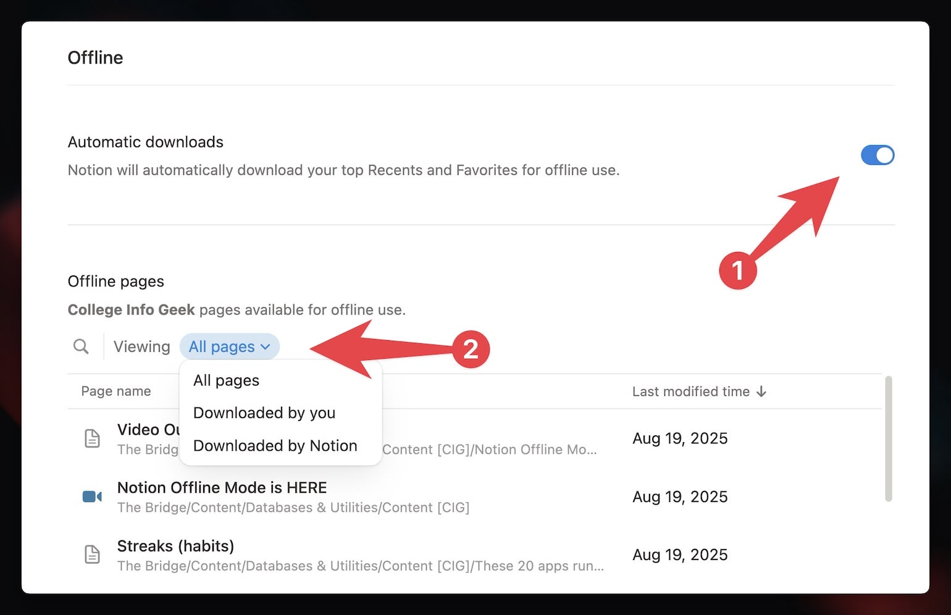Screen dimensions: 951x615
Task: Click the Aug 19, 2025 date of Notion Offline Mode
Action: (680, 496)
